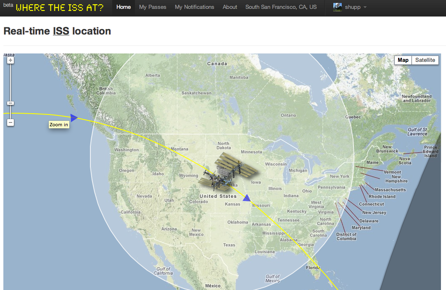Click the Newfoundland and Labrador label
Screen dimensions: 446x290
(417, 98)
